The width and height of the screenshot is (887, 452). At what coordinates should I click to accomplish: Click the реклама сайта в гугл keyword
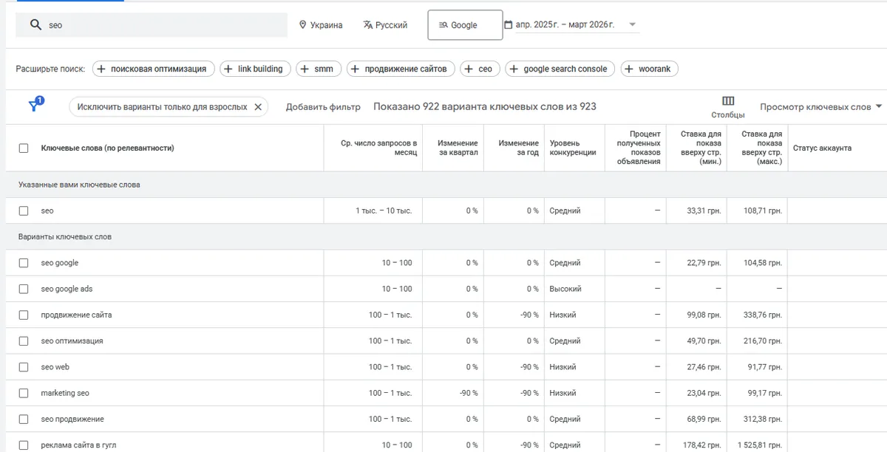click(x=78, y=445)
